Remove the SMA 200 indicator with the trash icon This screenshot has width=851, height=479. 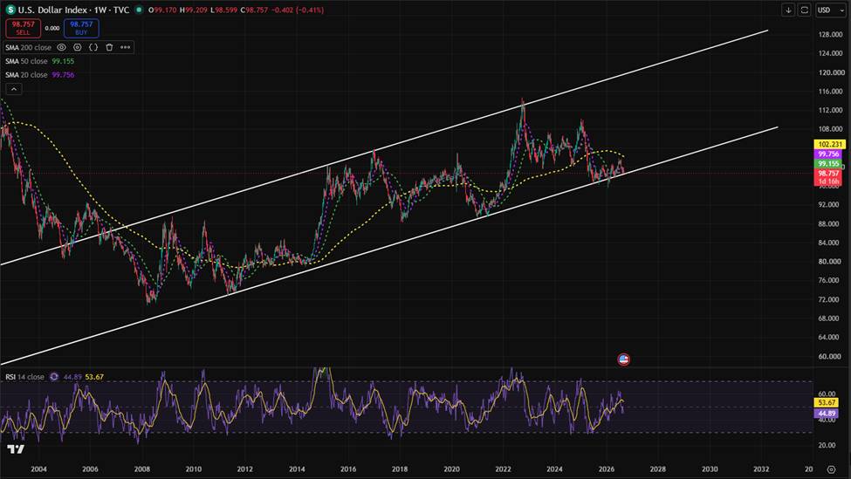(x=109, y=47)
